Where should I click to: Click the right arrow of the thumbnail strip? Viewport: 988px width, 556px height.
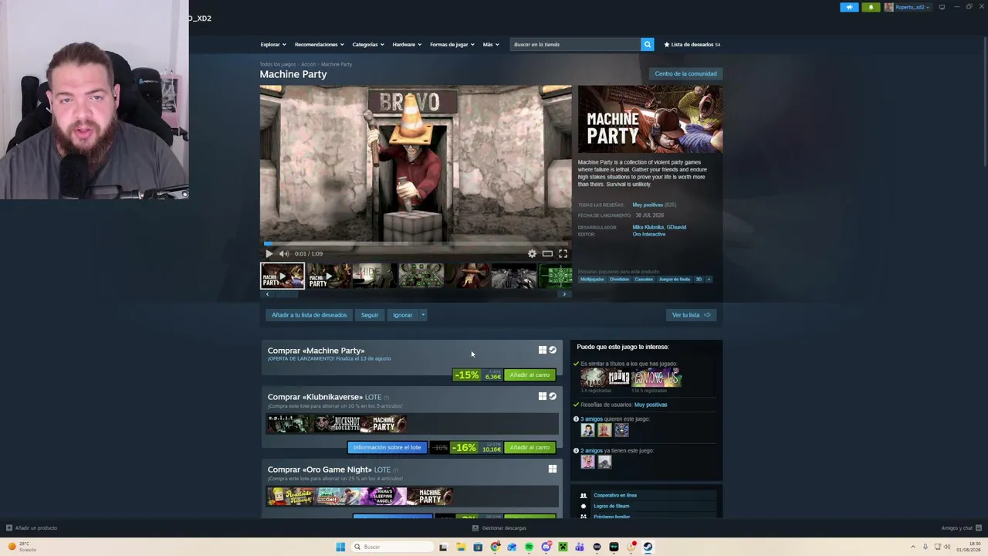(x=564, y=294)
